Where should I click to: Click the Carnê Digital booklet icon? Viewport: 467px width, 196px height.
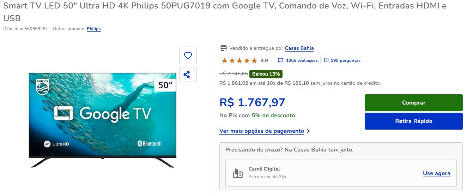(x=237, y=173)
